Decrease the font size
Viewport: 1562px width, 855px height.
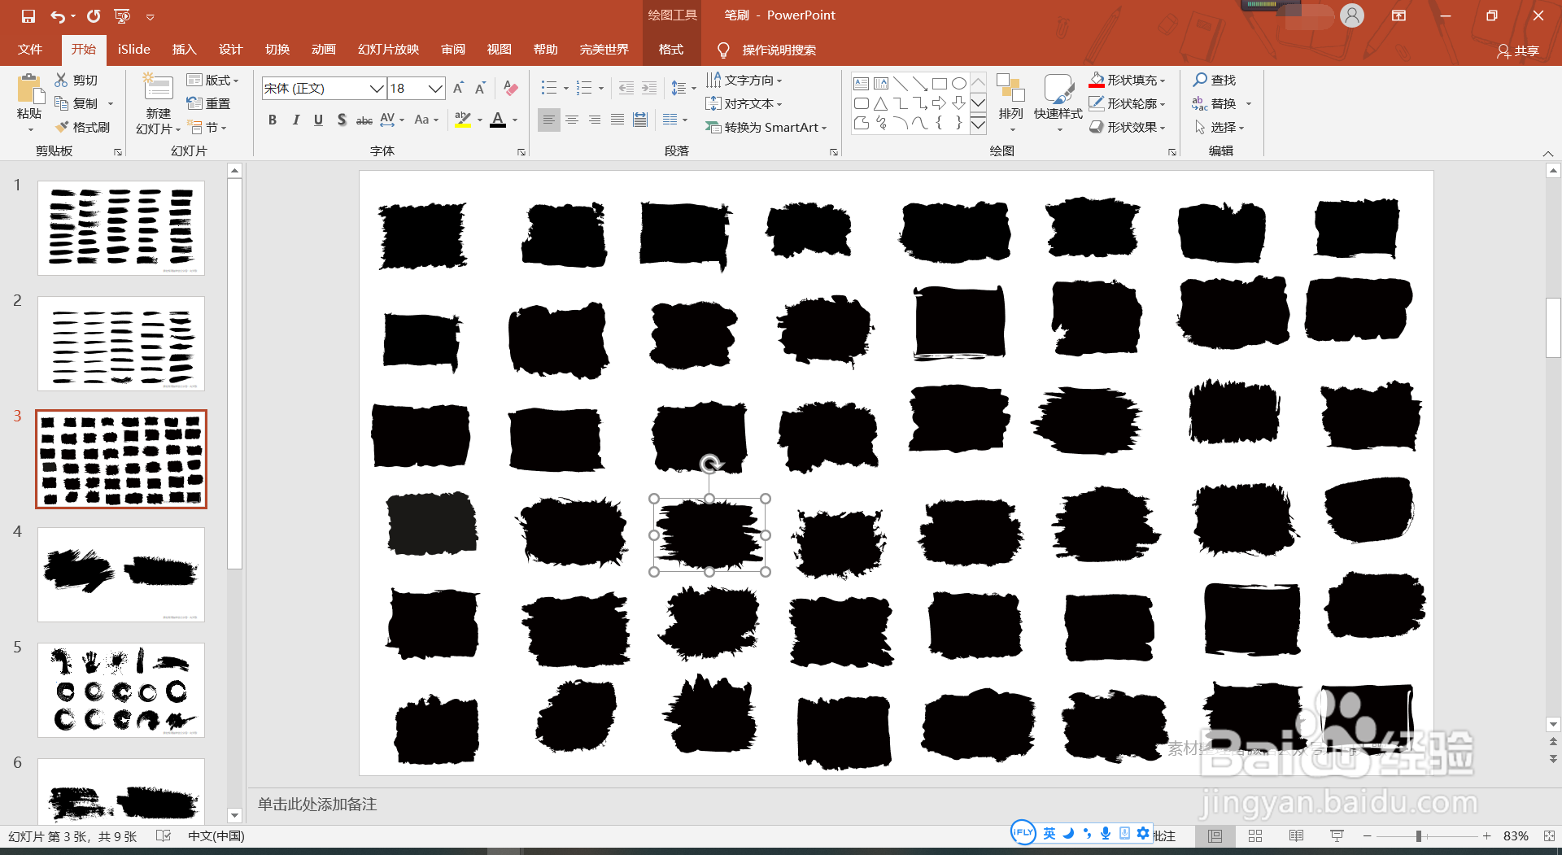click(x=480, y=88)
